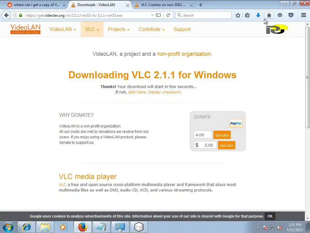Save page to Pocket icon
Viewport: 310px width, 233px height.
pyautogui.click(x=291, y=15)
